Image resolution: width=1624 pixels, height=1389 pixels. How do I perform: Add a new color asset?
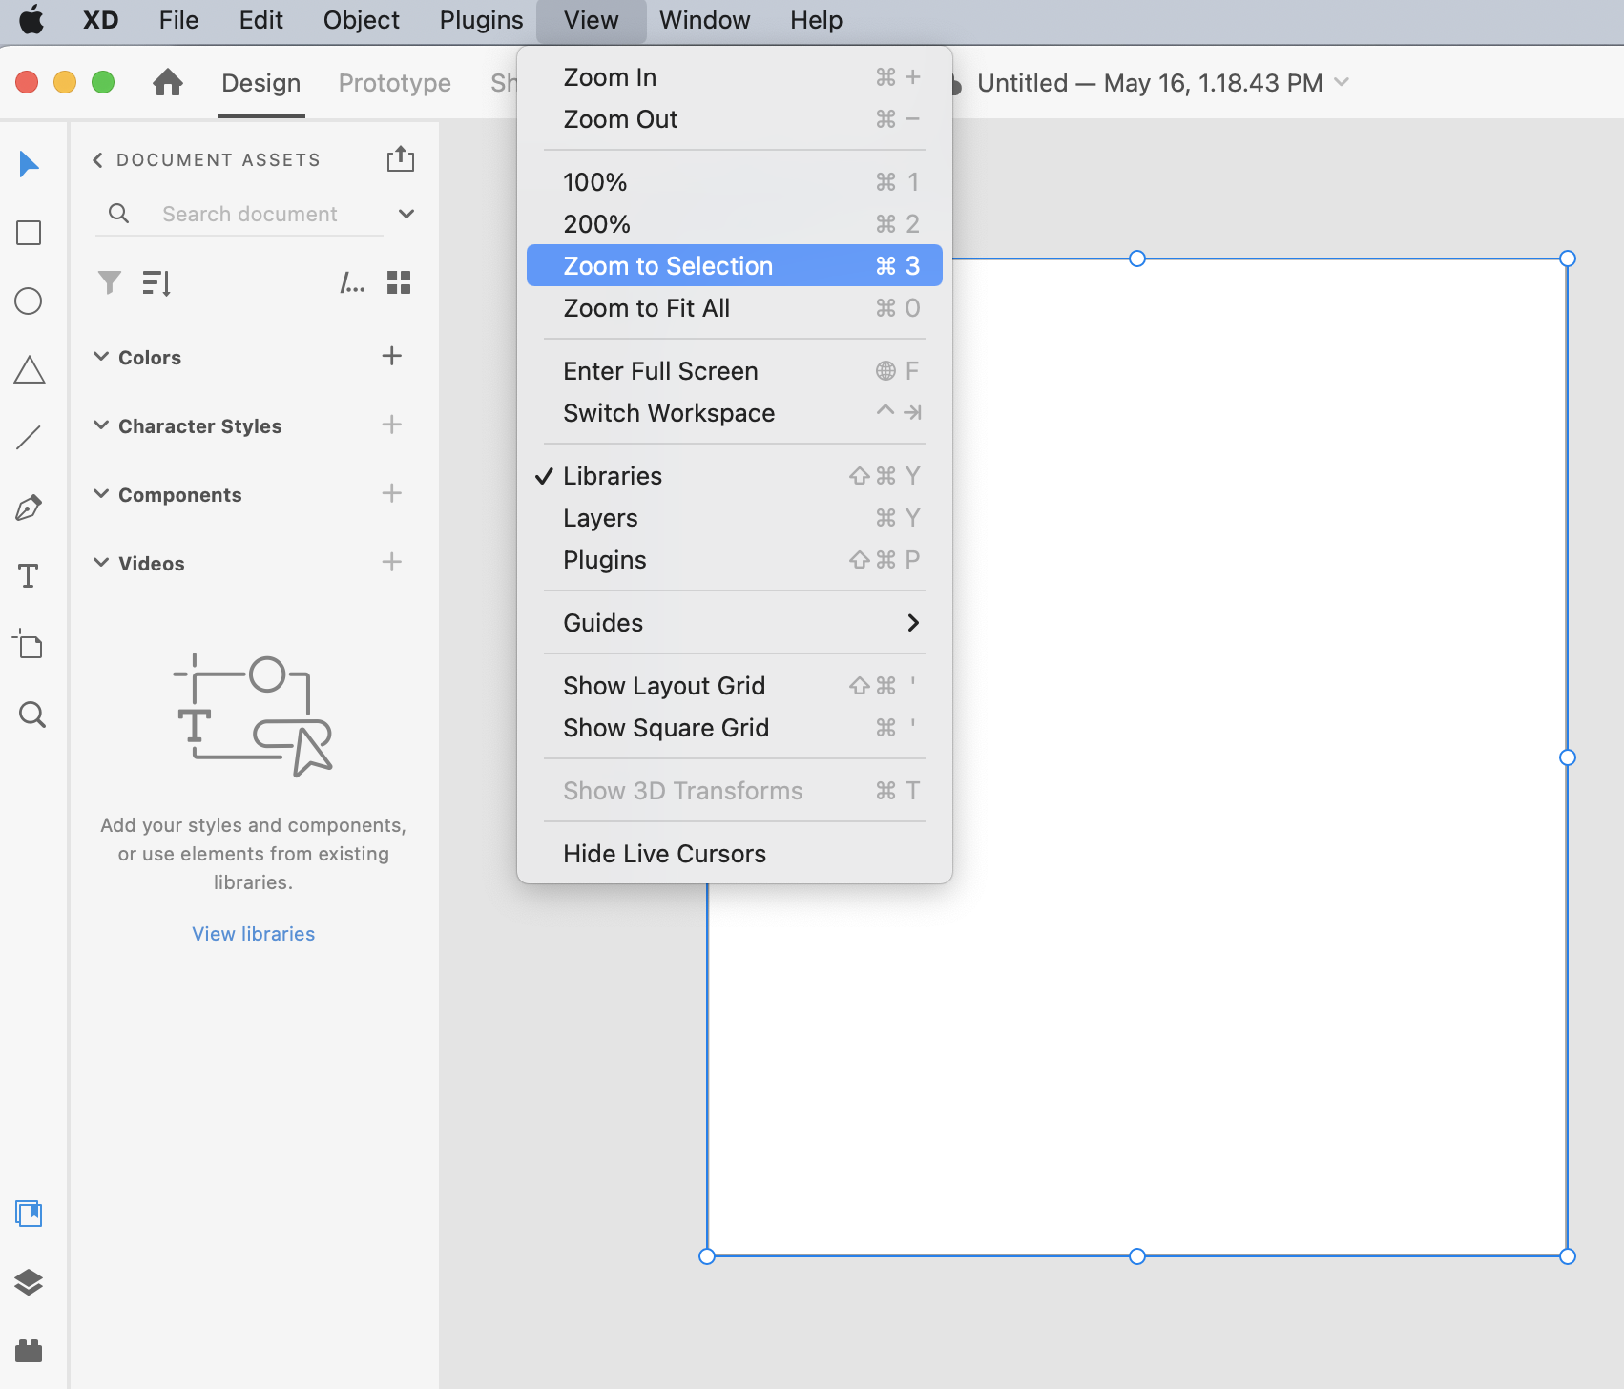[391, 357]
